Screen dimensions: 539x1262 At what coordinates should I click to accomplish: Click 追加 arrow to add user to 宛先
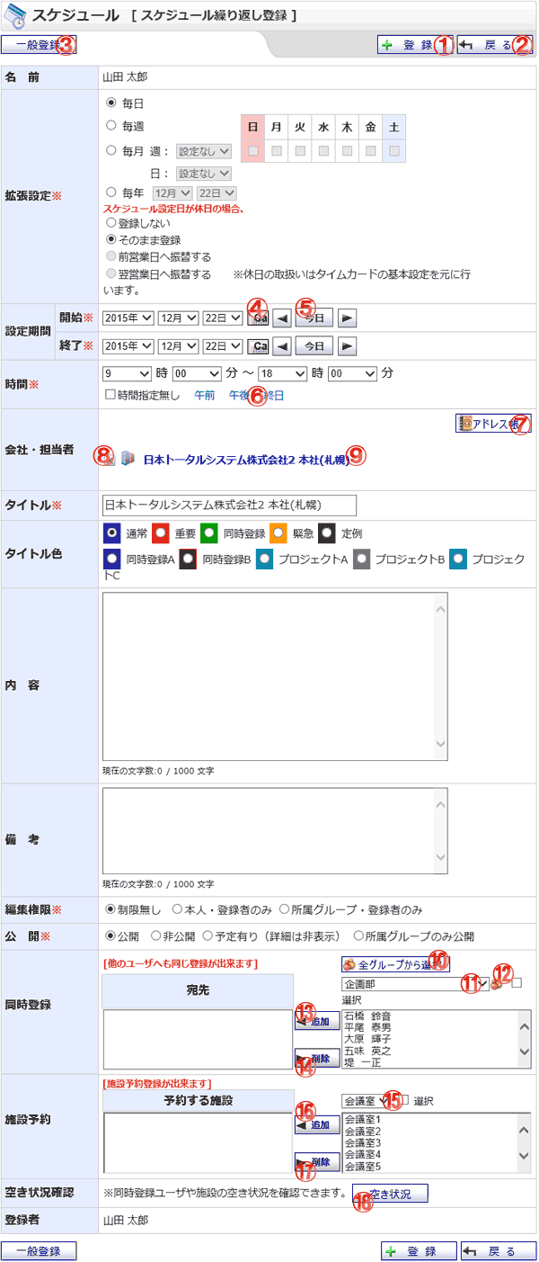coord(317,1020)
